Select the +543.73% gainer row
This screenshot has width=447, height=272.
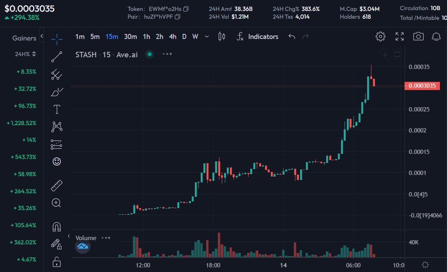coord(24,157)
